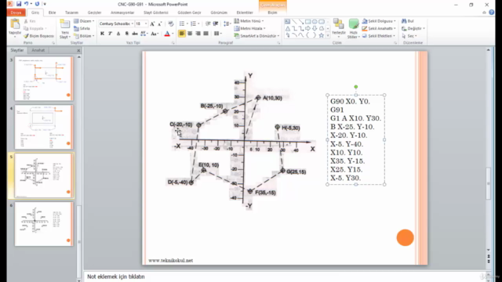Screen dimensions: 502x282
Task: Click the Undo arrow icon
Action: point(26,4)
